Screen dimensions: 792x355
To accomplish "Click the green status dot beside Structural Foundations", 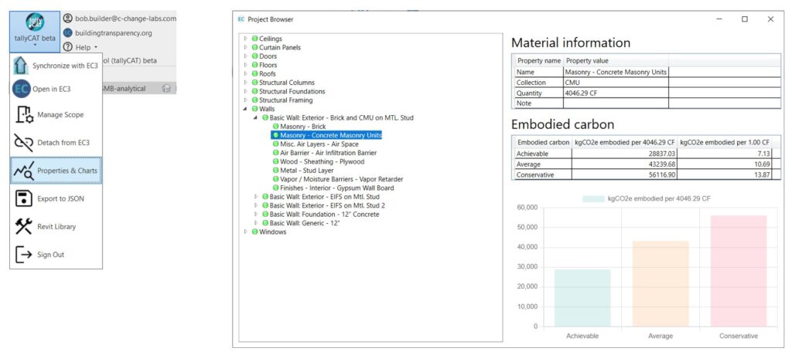I will pyautogui.click(x=255, y=91).
